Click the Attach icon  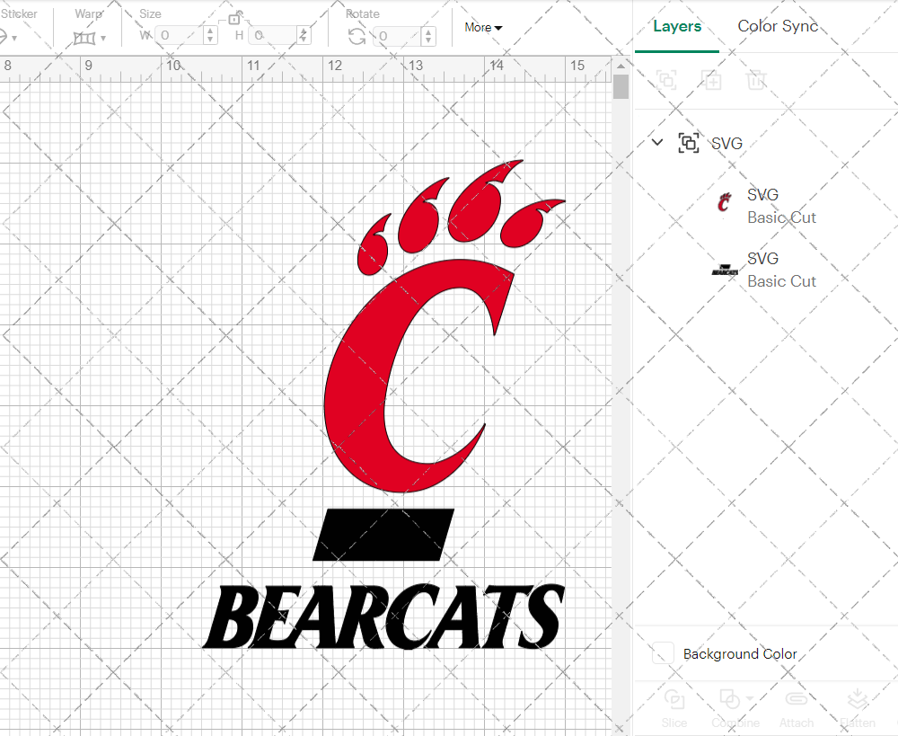click(797, 698)
